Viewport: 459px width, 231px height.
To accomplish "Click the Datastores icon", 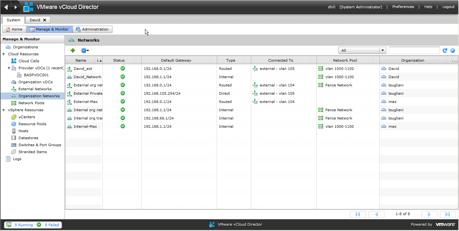I will pyautogui.click(x=14, y=138).
